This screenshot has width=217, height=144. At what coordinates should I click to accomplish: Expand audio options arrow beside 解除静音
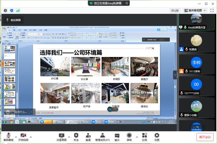coord(16,137)
